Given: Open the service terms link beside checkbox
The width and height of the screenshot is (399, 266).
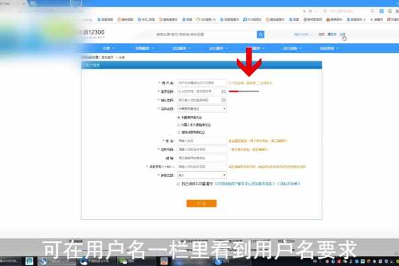Looking at the screenshot, I should (245, 184).
